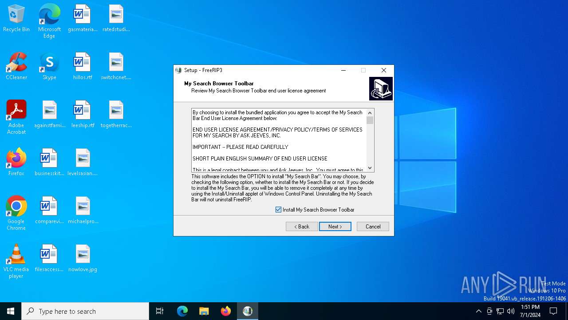Open the notification center icon
The width and height of the screenshot is (568, 320).
(x=553, y=311)
